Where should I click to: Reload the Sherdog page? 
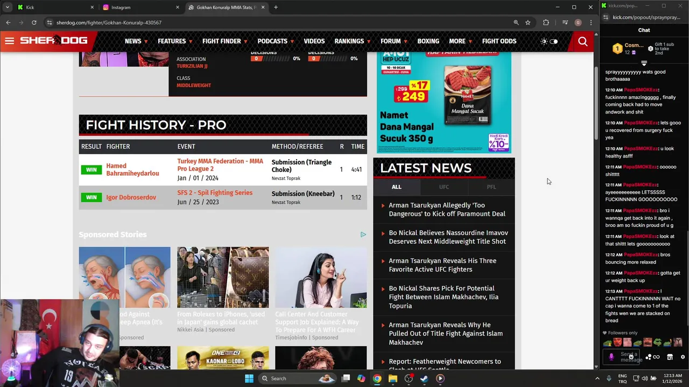click(x=34, y=23)
